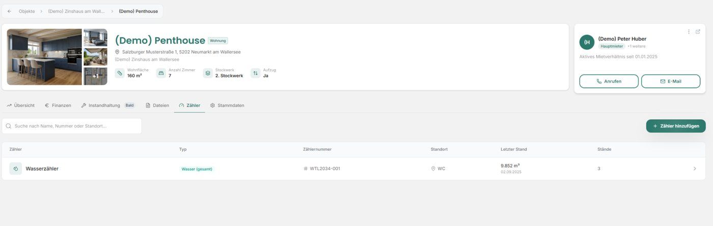Click the Aufzug elevator arrows icon

point(256,73)
